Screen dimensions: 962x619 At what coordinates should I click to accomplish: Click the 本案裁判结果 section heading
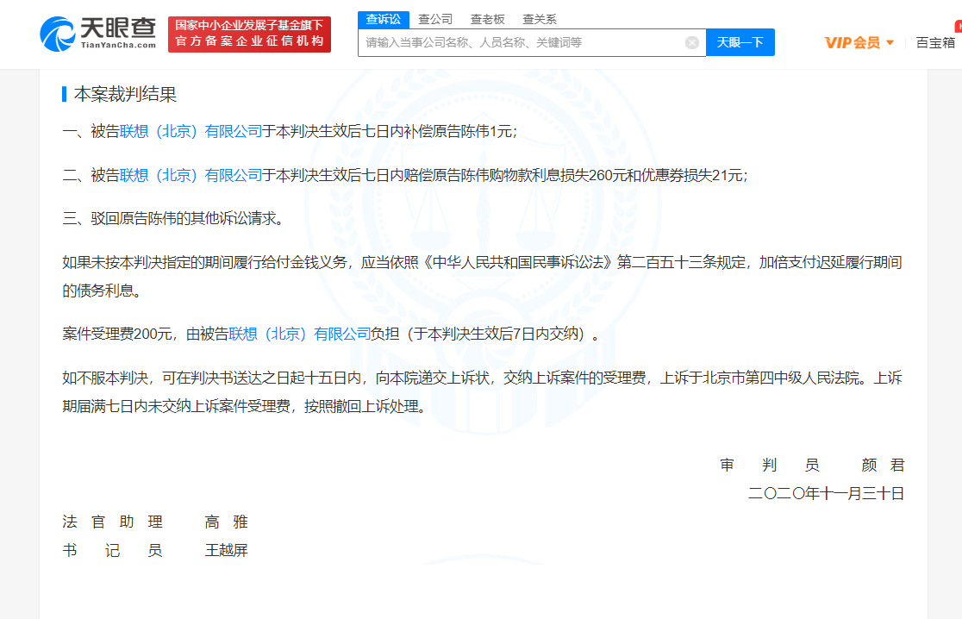[x=125, y=94]
